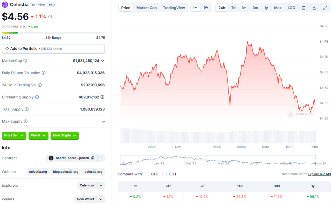This screenshot has height=204, width=332.
Task: Click the historical mini chart navigator
Action: tap(218, 160)
